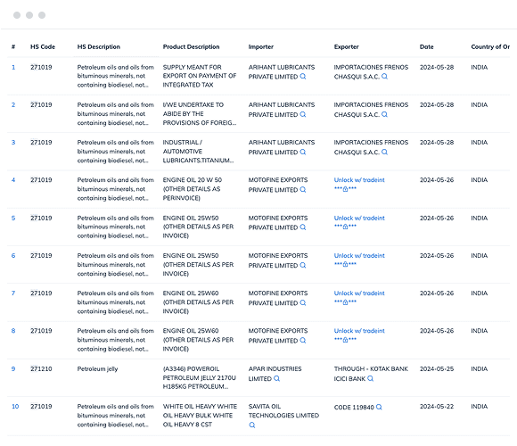The height and width of the screenshot is (446, 517).
Task: Select '(A3346) POWEROIL' product description
Action: [x=200, y=377]
